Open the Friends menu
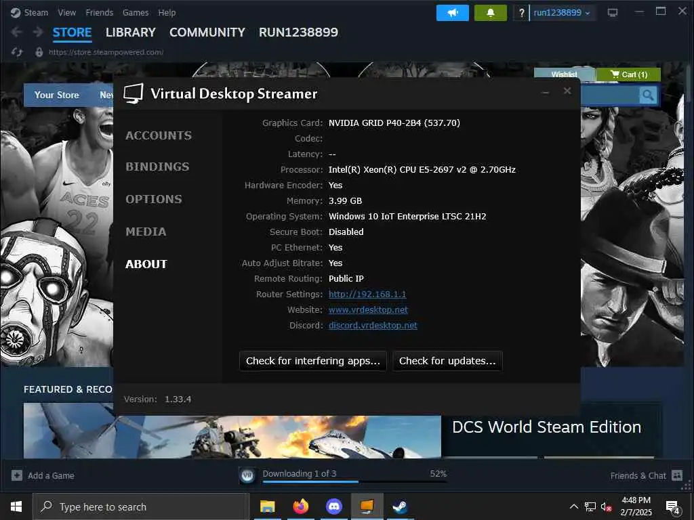This screenshot has width=694, height=520. tap(99, 13)
